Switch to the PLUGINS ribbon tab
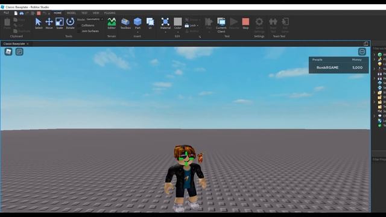Viewport: 386px width, 217px height. [x=110, y=13]
